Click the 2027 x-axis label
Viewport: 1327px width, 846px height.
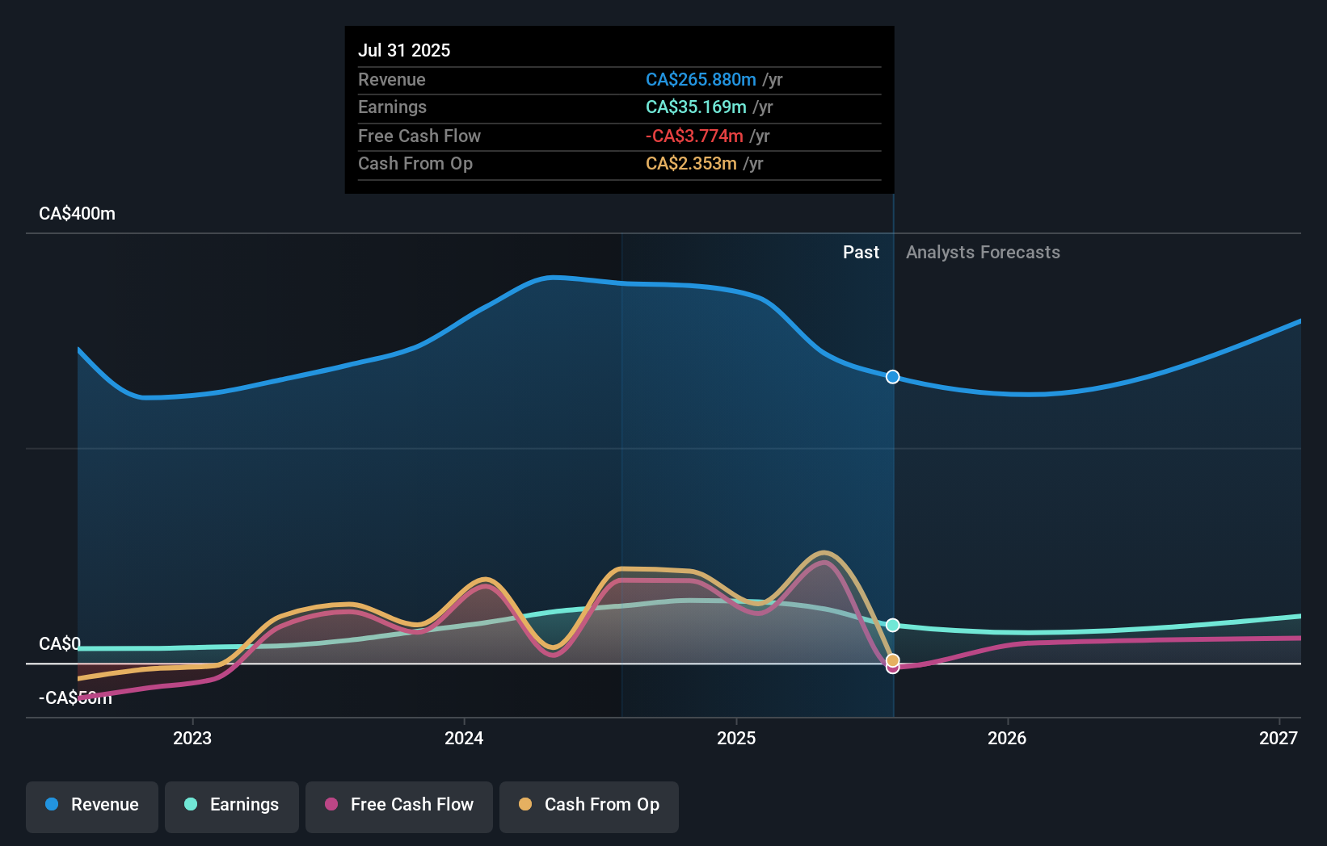(x=1279, y=738)
